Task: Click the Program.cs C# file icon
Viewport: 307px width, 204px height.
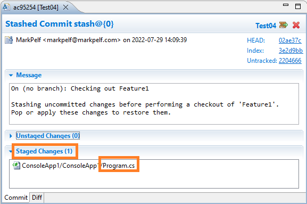Action: click(x=16, y=166)
